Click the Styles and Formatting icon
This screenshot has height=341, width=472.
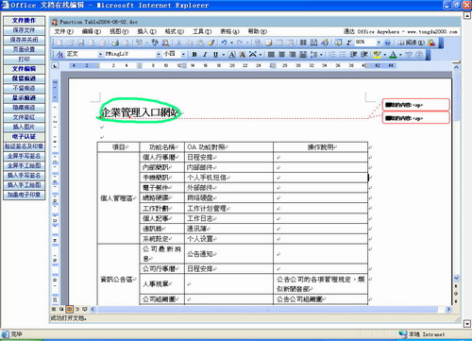coord(59,55)
